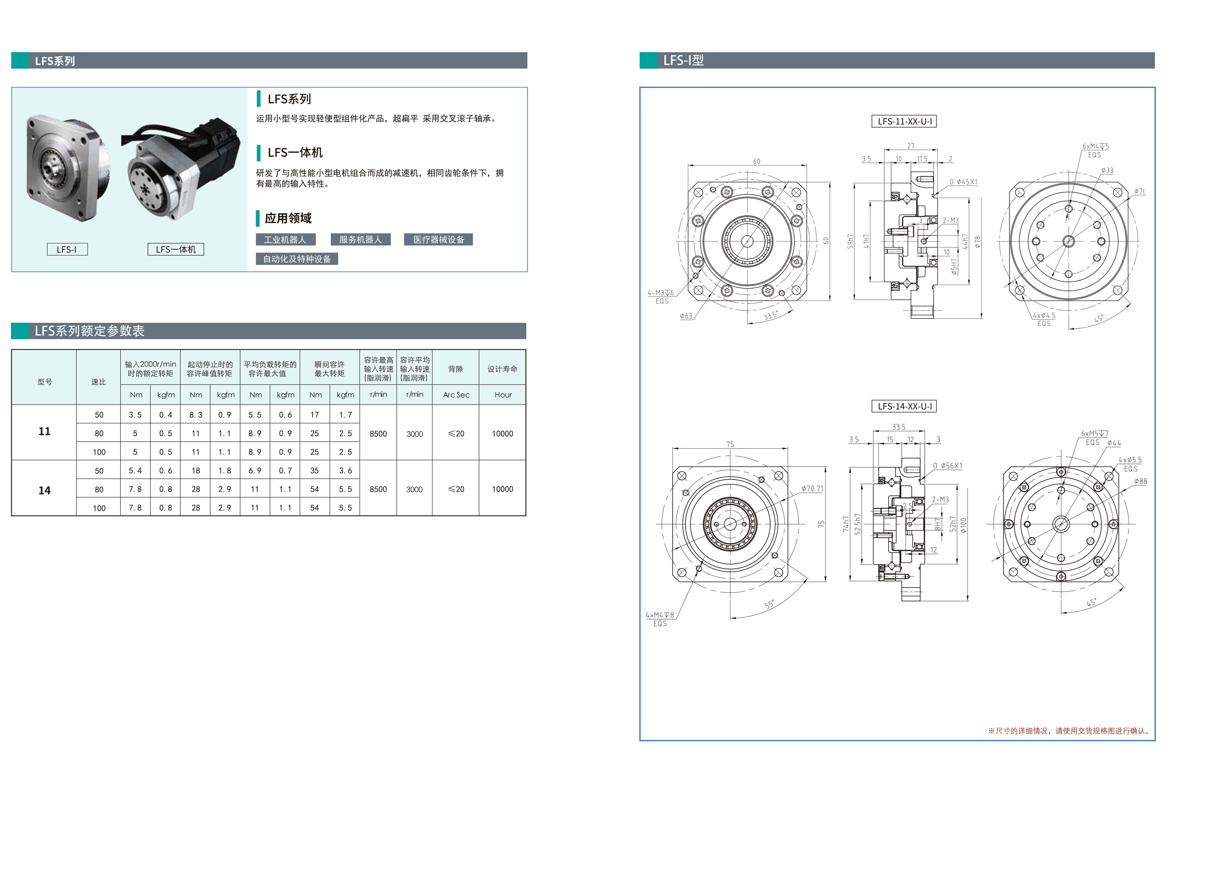Image resolution: width=1228 pixels, height=883 pixels.
Task: Click the O φ45X1 O-ring callout
Action: point(963,182)
